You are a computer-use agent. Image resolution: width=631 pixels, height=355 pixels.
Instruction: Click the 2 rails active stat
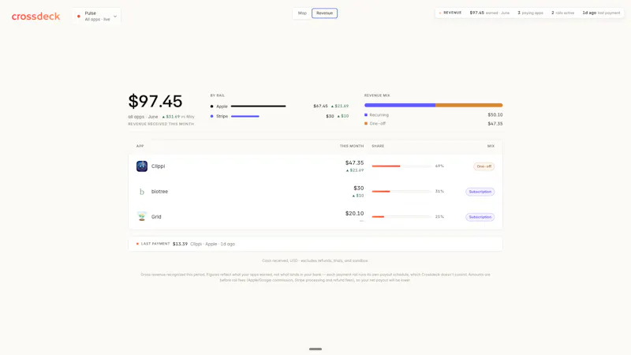[x=562, y=13]
